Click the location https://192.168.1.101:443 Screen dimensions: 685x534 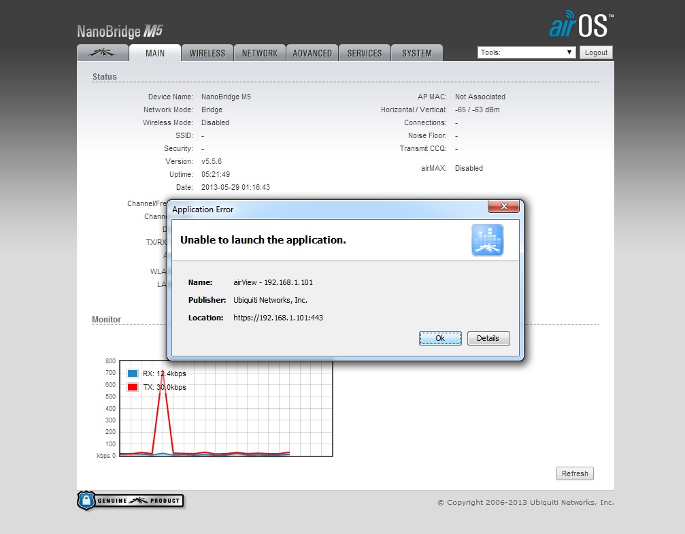coord(278,318)
